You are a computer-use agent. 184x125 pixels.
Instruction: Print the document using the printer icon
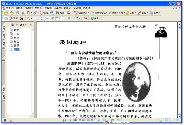(23, 13)
